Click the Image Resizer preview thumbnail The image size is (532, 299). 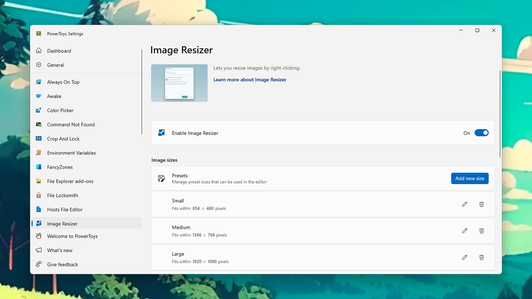point(179,83)
